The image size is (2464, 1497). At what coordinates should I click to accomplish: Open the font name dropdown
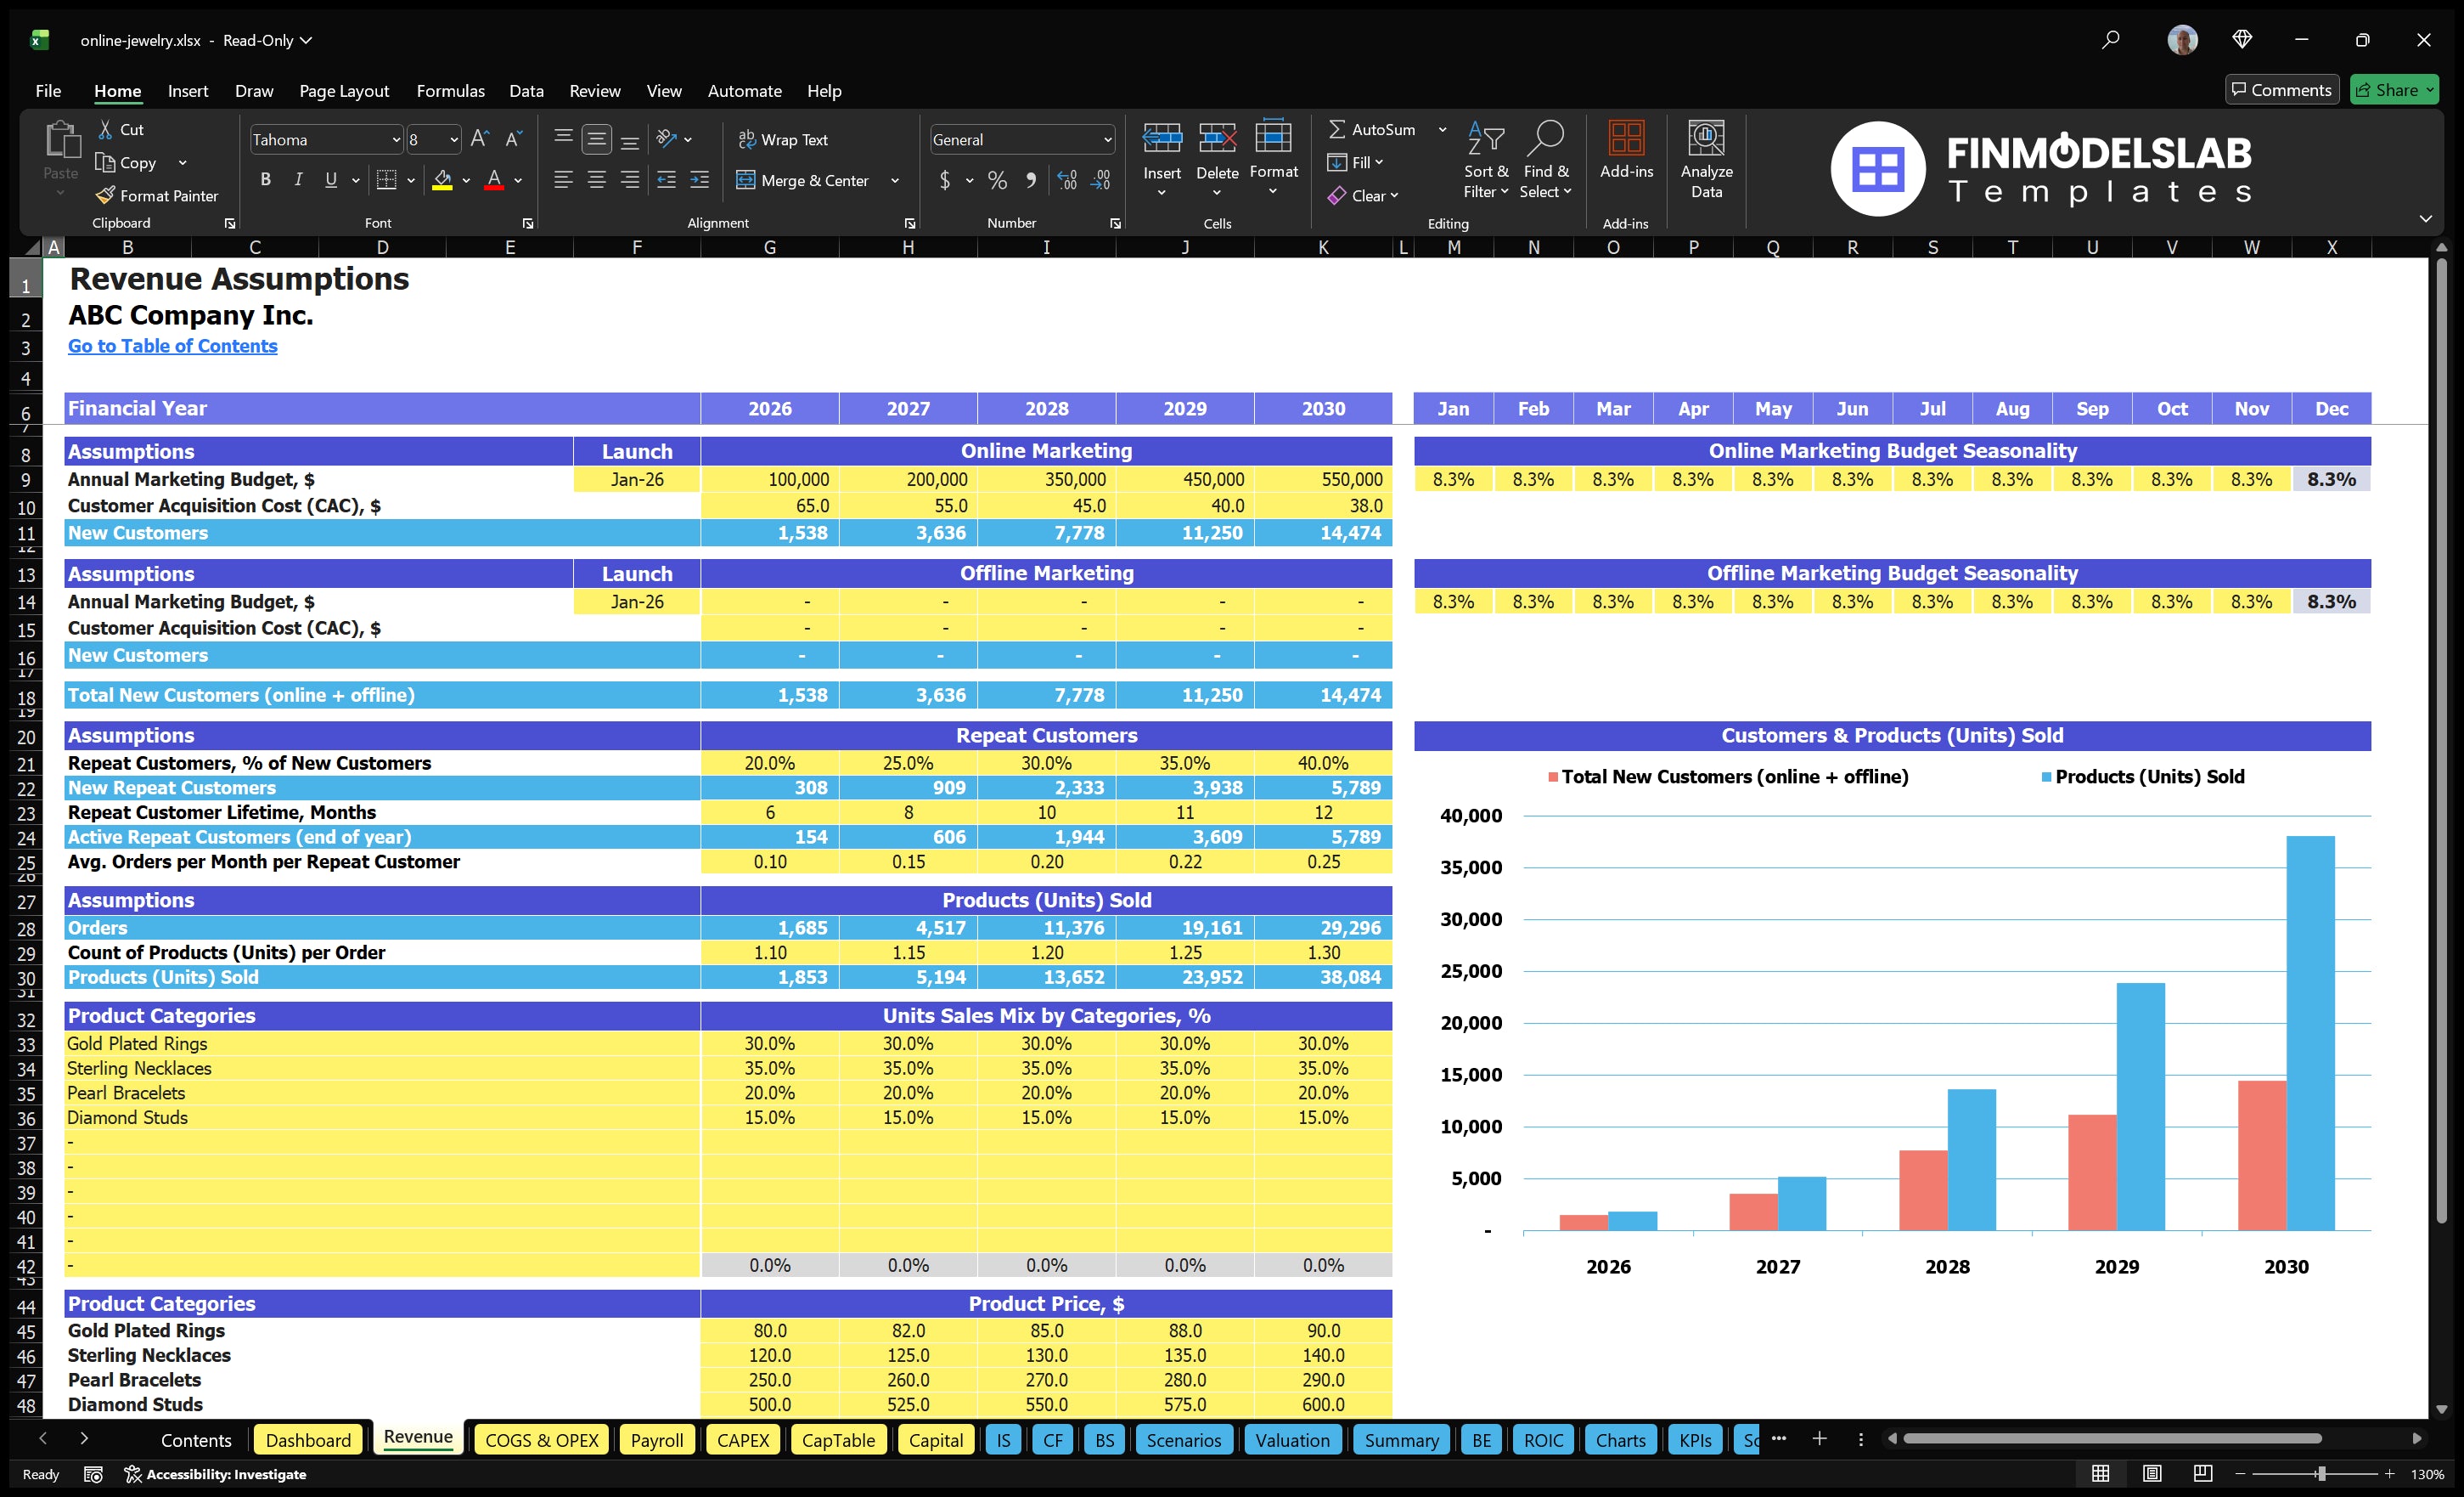[x=396, y=139]
